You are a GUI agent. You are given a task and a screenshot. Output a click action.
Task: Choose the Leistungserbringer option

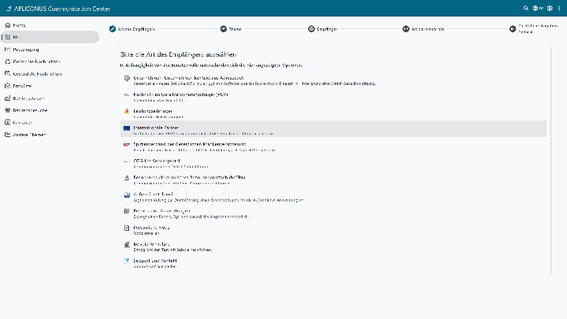click(x=333, y=113)
